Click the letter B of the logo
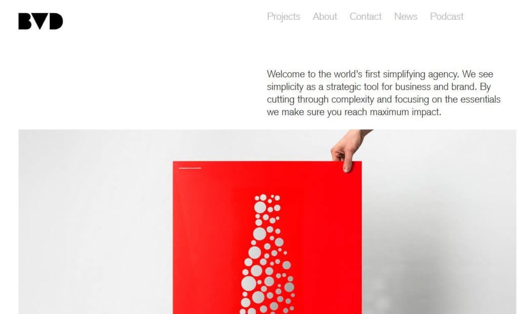Screen dimensions: 518x314 26,21
